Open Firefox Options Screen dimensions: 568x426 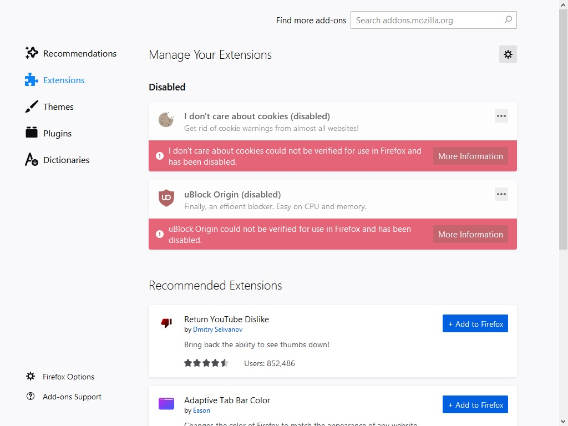click(60, 377)
